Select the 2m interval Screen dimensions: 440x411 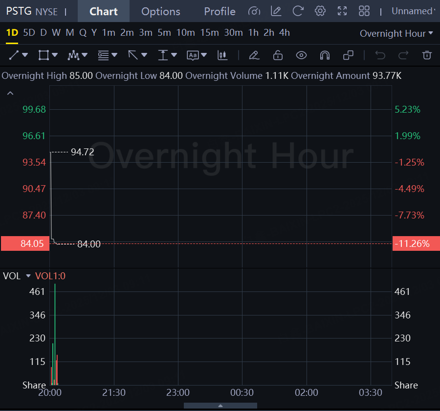tap(127, 33)
